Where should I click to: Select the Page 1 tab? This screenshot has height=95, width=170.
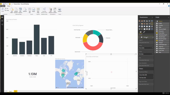pyautogui.click(x=11, y=91)
